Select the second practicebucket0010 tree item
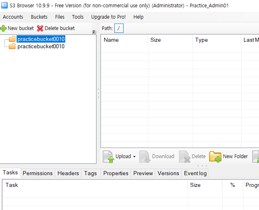Viewport: 259px width, 210px height. point(41,47)
